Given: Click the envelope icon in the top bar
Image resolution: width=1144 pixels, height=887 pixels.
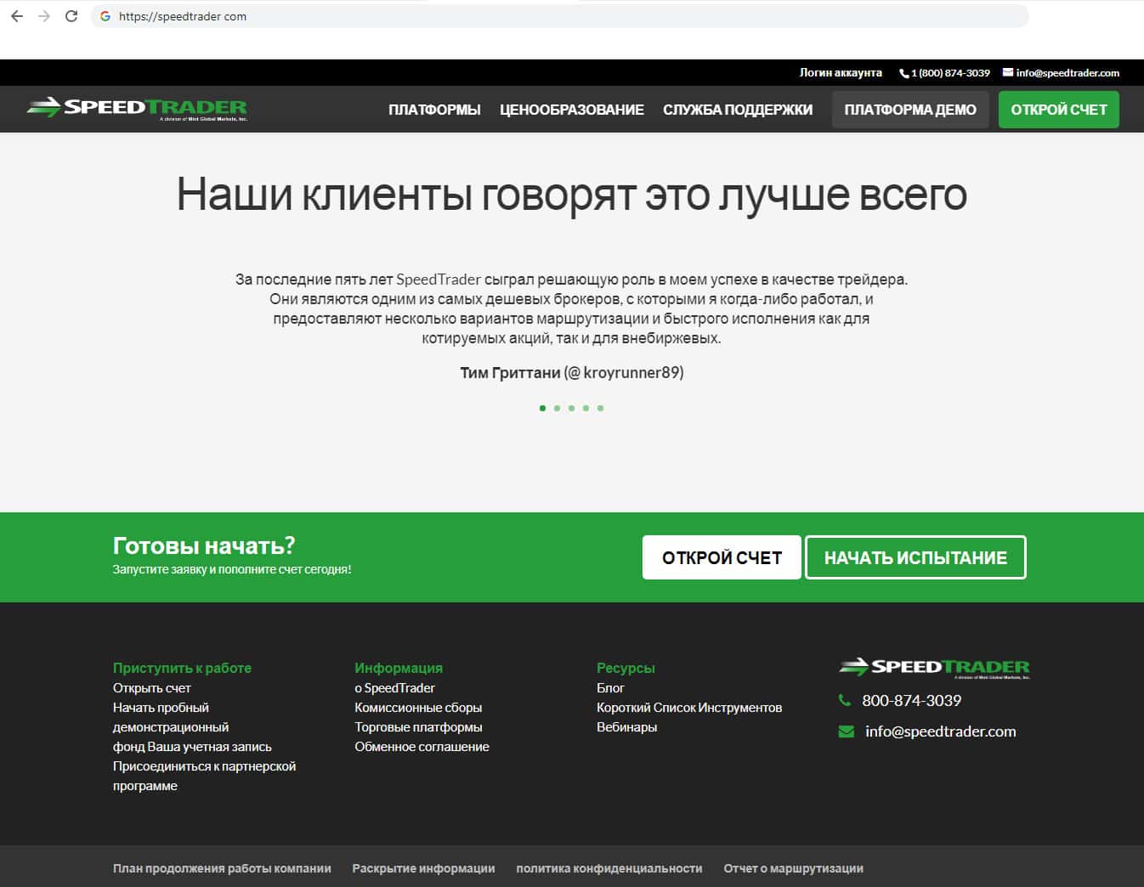Looking at the screenshot, I should 1008,72.
